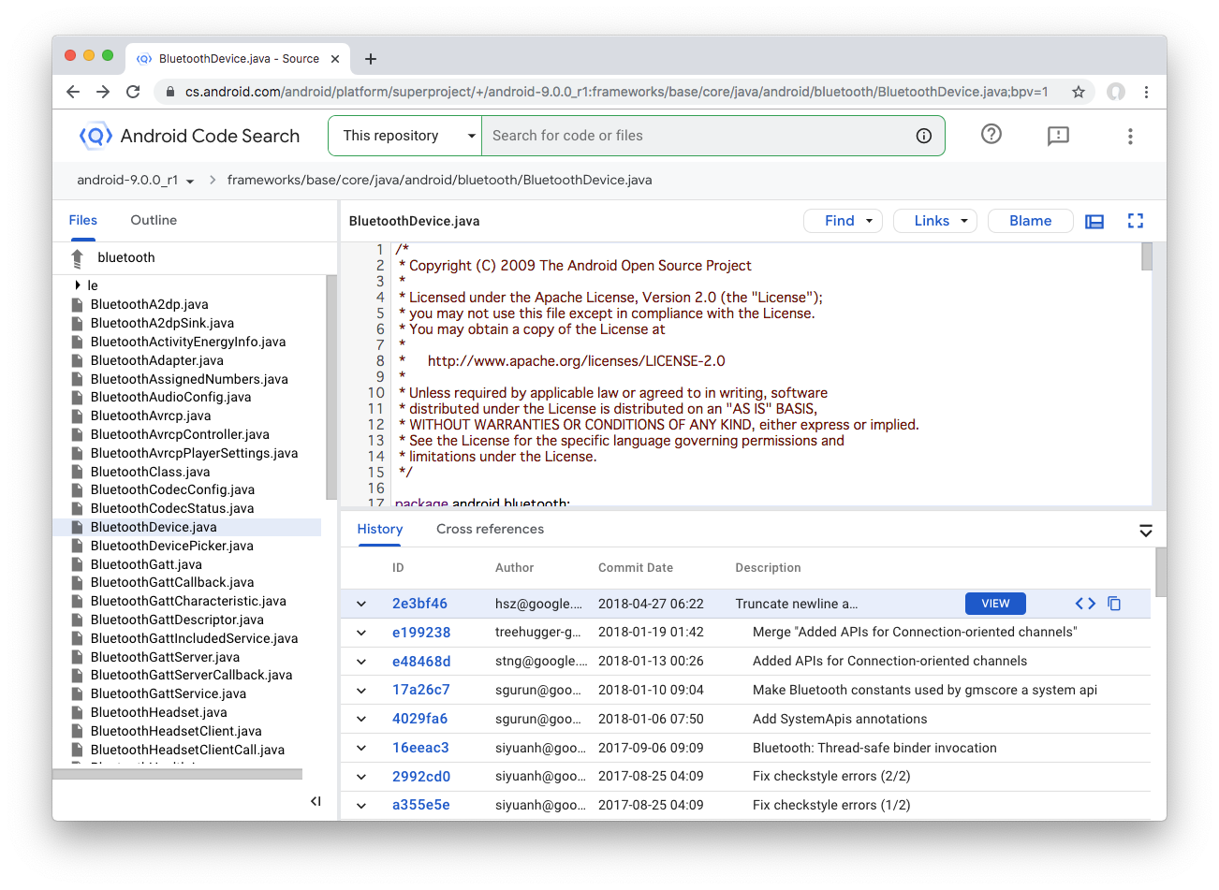1219x890 pixels.
Task: Toggle the bottom panel layout icon
Action: pos(1094,221)
